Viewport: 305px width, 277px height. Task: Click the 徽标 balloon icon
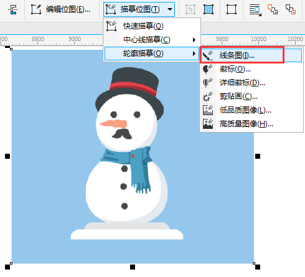coord(208,69)
